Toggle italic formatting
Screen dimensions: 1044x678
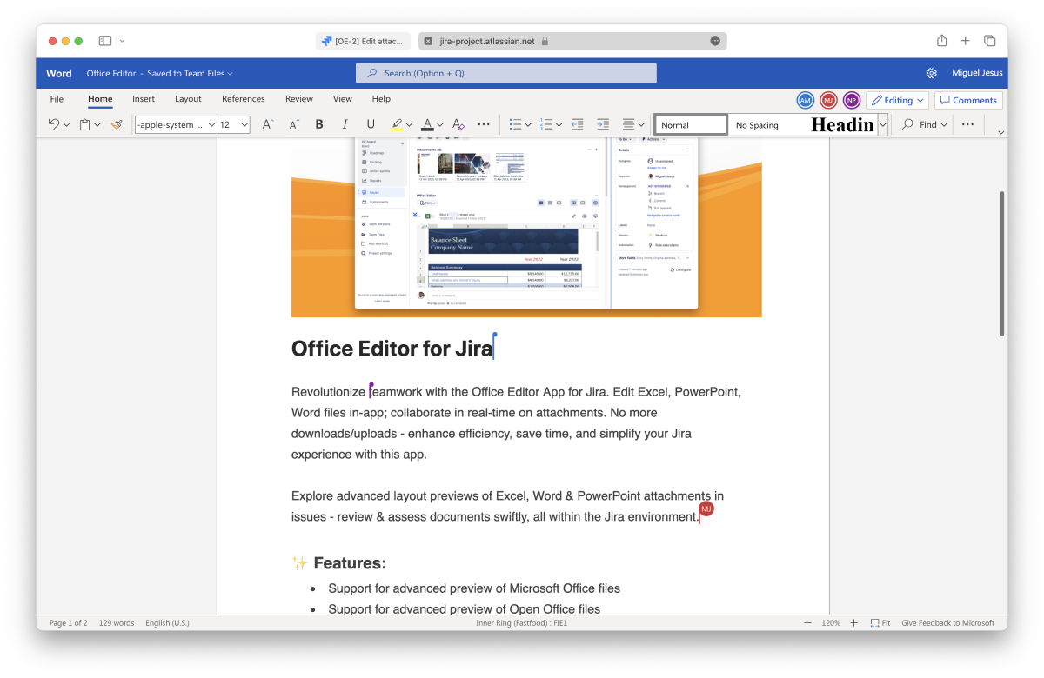point(345,125)
